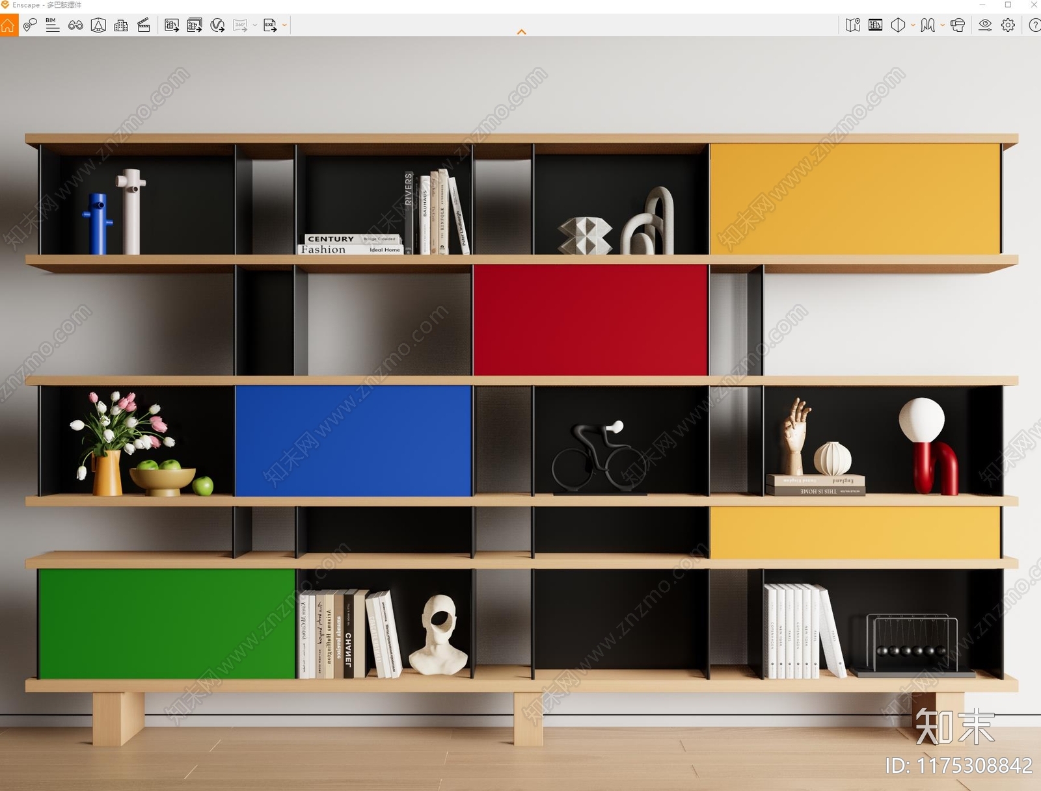Click the EXE standalone export icon
Image resolution: width=1041 pixels, height=791 pixels.
coord(270,25)
